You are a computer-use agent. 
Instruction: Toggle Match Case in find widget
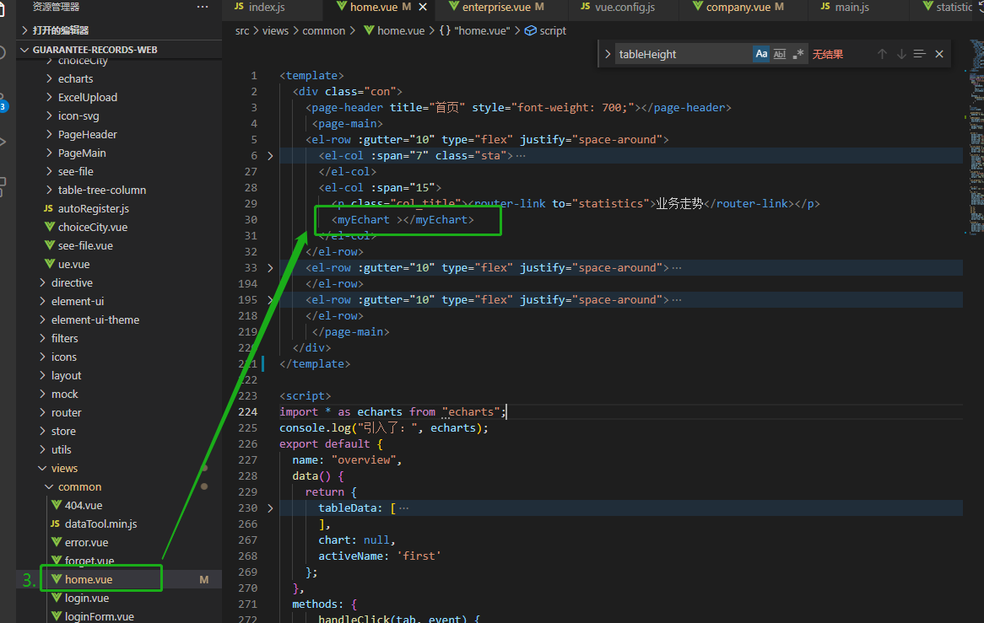(x=761, y=54)
